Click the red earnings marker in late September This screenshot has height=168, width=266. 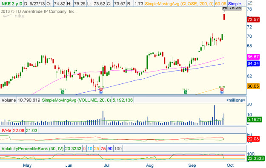tap(222, 89)
